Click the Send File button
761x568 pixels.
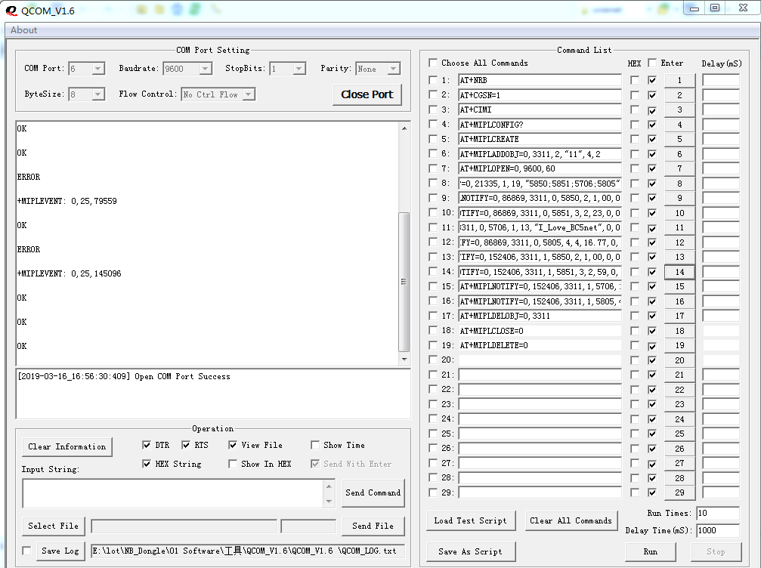click(x=373, y=526)
